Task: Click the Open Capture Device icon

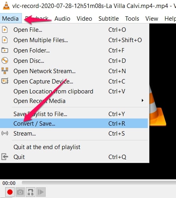Action: pos(5,81)
